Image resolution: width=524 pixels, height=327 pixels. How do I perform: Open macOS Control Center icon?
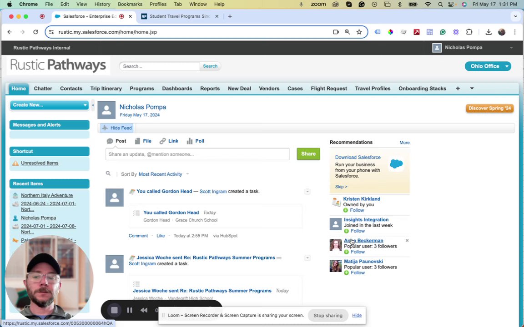click(451, 5)
